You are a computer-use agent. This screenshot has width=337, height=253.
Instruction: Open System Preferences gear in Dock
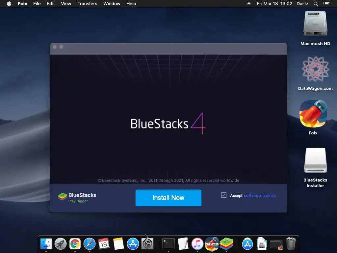point(147,244)
